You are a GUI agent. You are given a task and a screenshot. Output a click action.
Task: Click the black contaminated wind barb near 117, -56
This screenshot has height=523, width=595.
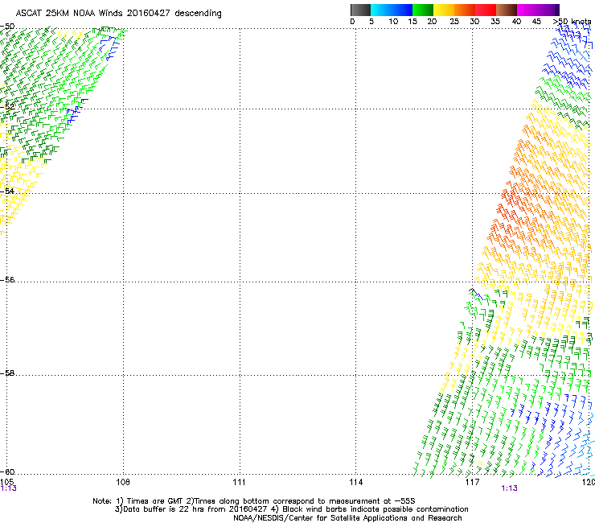point(473,291)
